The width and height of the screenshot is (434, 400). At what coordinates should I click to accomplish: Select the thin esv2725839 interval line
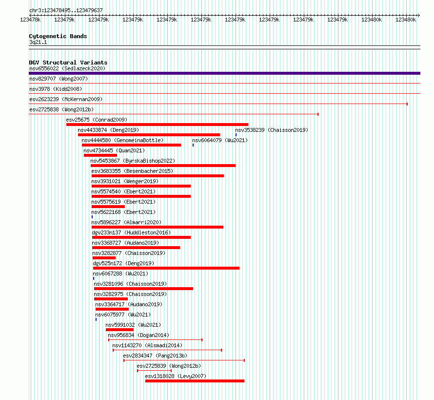pyautogui.click(x=154, y=371)
